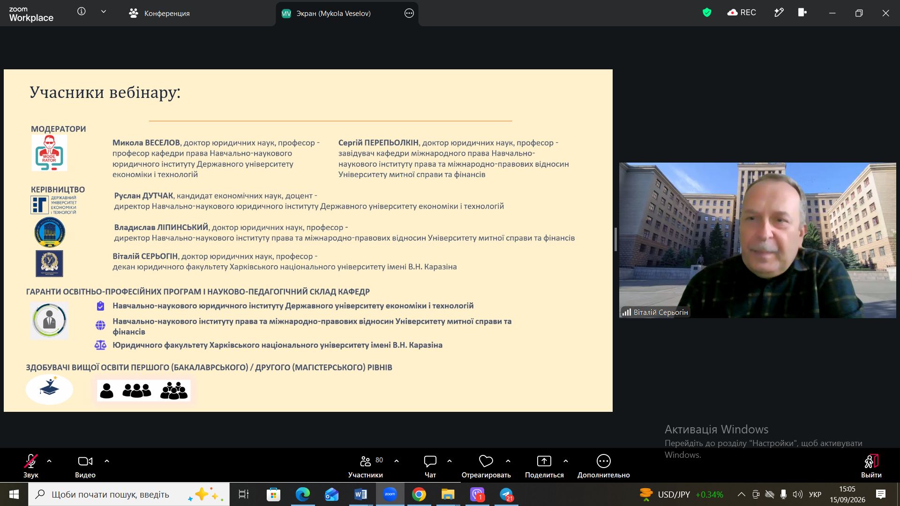Toggle the annotation pencil tool icon
Screen dimensions: 900x506
click(779, 13)
